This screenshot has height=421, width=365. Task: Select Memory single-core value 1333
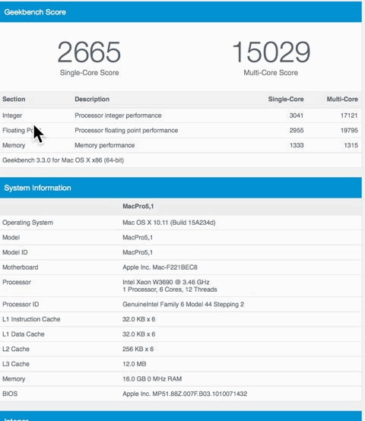[x=297, y=145]
